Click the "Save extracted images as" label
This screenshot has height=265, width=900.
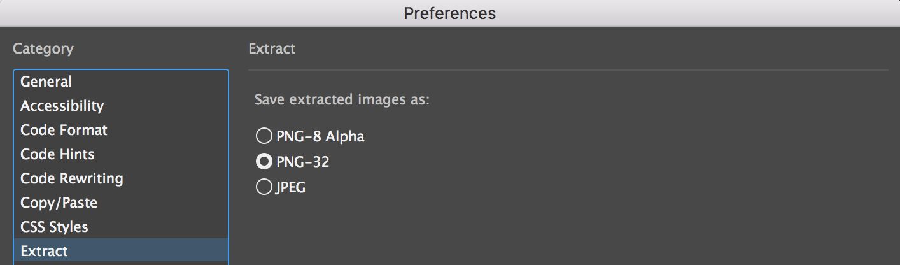point(342,101)
